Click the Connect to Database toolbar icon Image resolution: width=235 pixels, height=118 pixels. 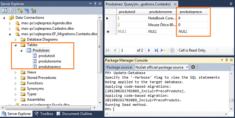click(x=19, y=11)
